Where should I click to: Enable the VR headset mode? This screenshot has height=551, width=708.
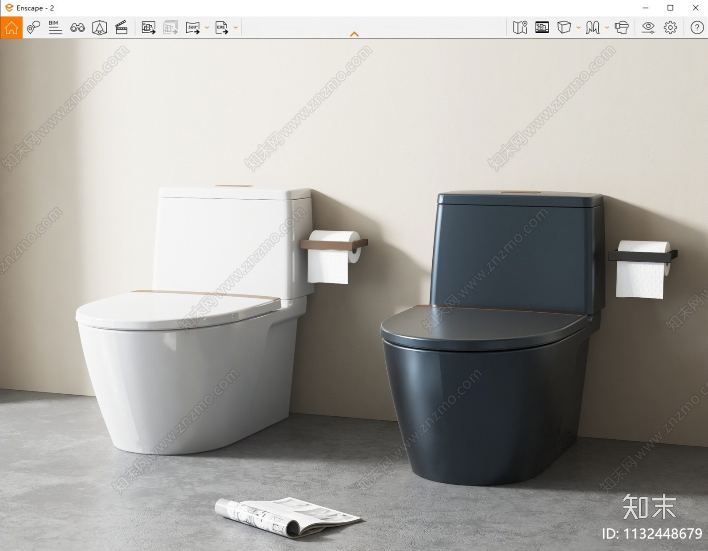point(622,27)
